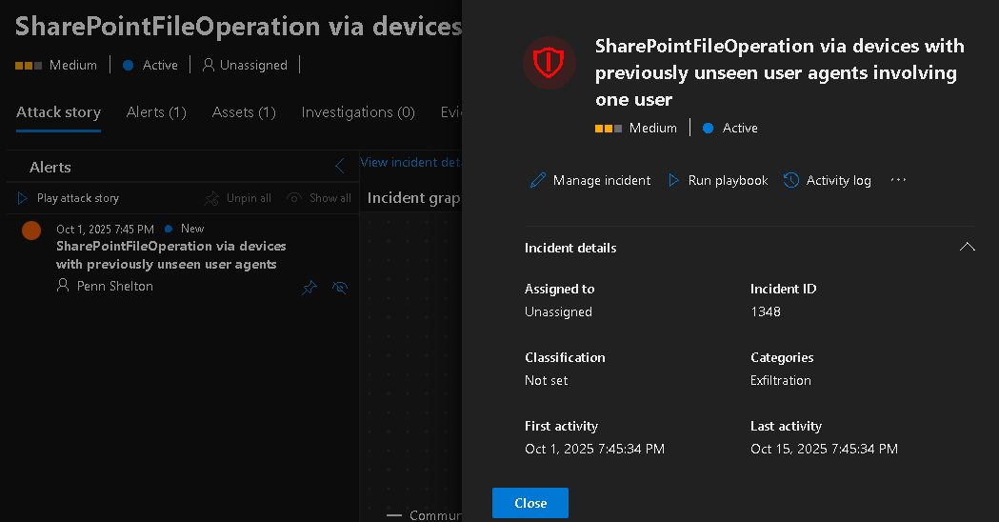Image resolution: width=999 pixels, height=522 pixels.
Task: Open the View incident details link
Action: (x=410, y=162)
